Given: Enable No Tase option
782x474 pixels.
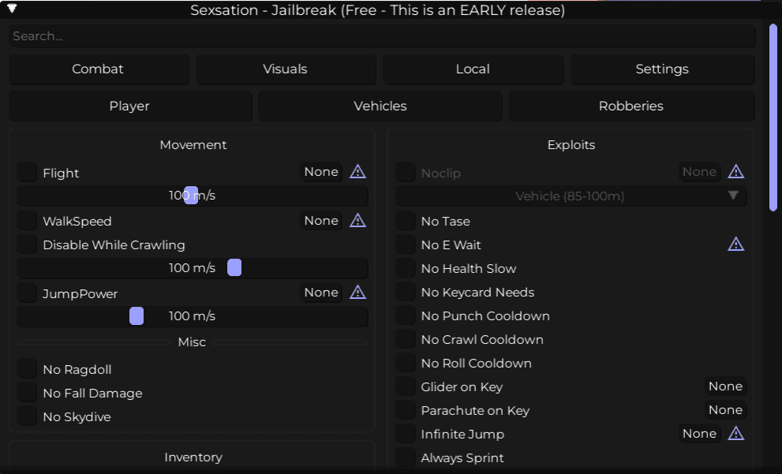Looking at the screenshot, I should (x=406, y=220).
